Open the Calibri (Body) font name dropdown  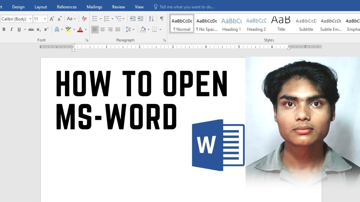pyautogui.click(x=16, y=19)
